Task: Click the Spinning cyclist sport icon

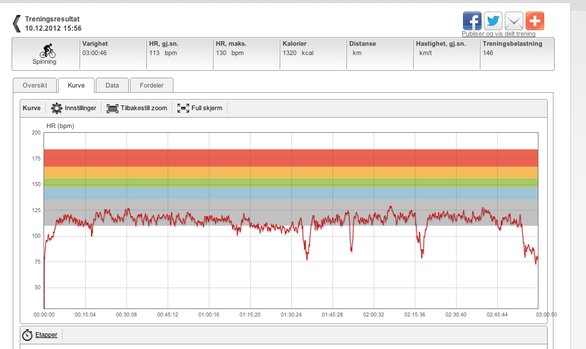Action: [x=48, y=51]
